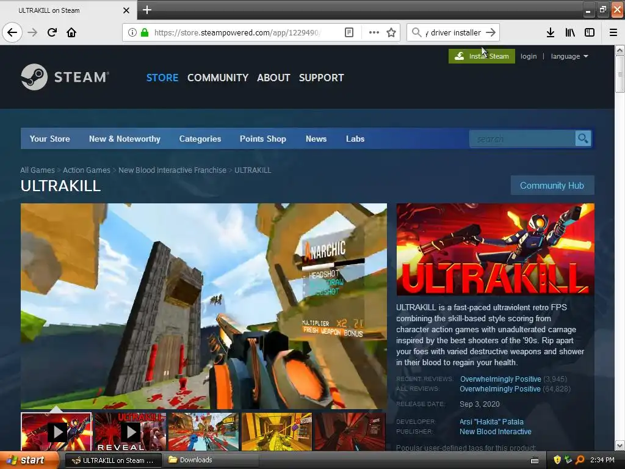Select the third screenshot thumbnail
The width and height of the screenshot is (625, 469).
[x=203, y=432]
